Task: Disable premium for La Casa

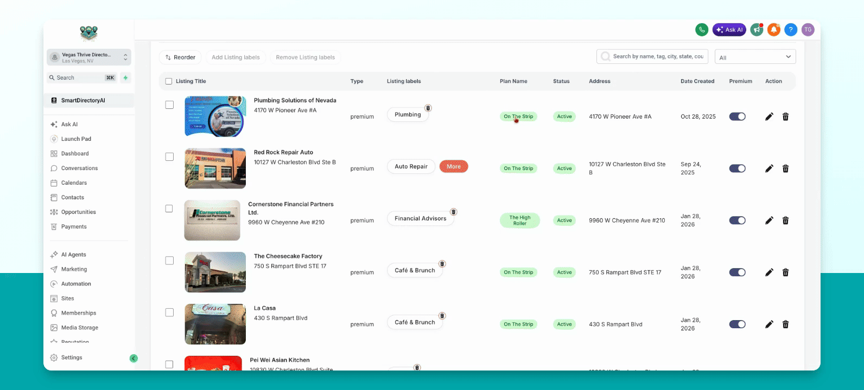Action: click(x=738, y=324)
